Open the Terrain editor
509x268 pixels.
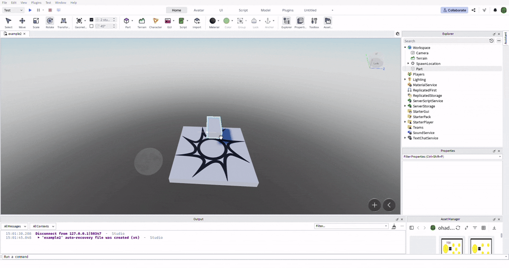point(142,22)
